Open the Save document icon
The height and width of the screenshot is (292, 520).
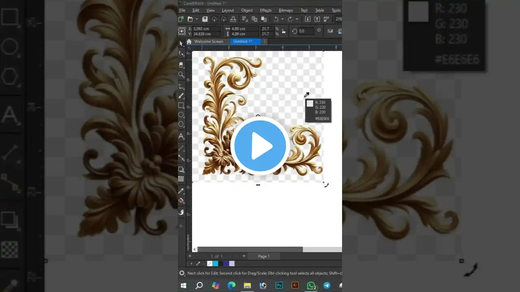click(205, 19)
